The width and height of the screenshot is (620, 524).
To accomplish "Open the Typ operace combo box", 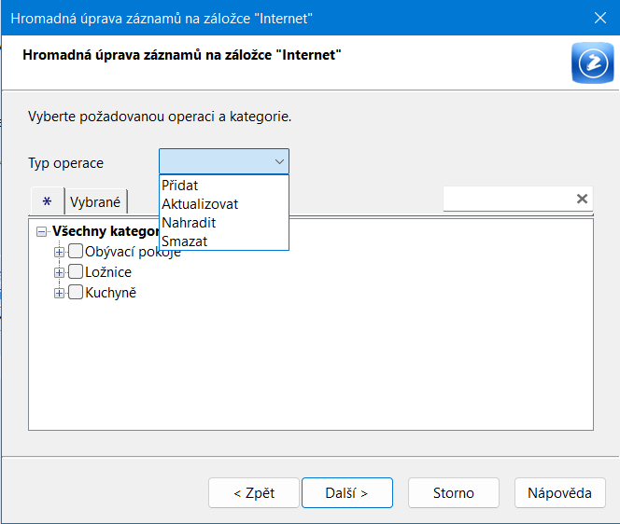I will 224,162.
